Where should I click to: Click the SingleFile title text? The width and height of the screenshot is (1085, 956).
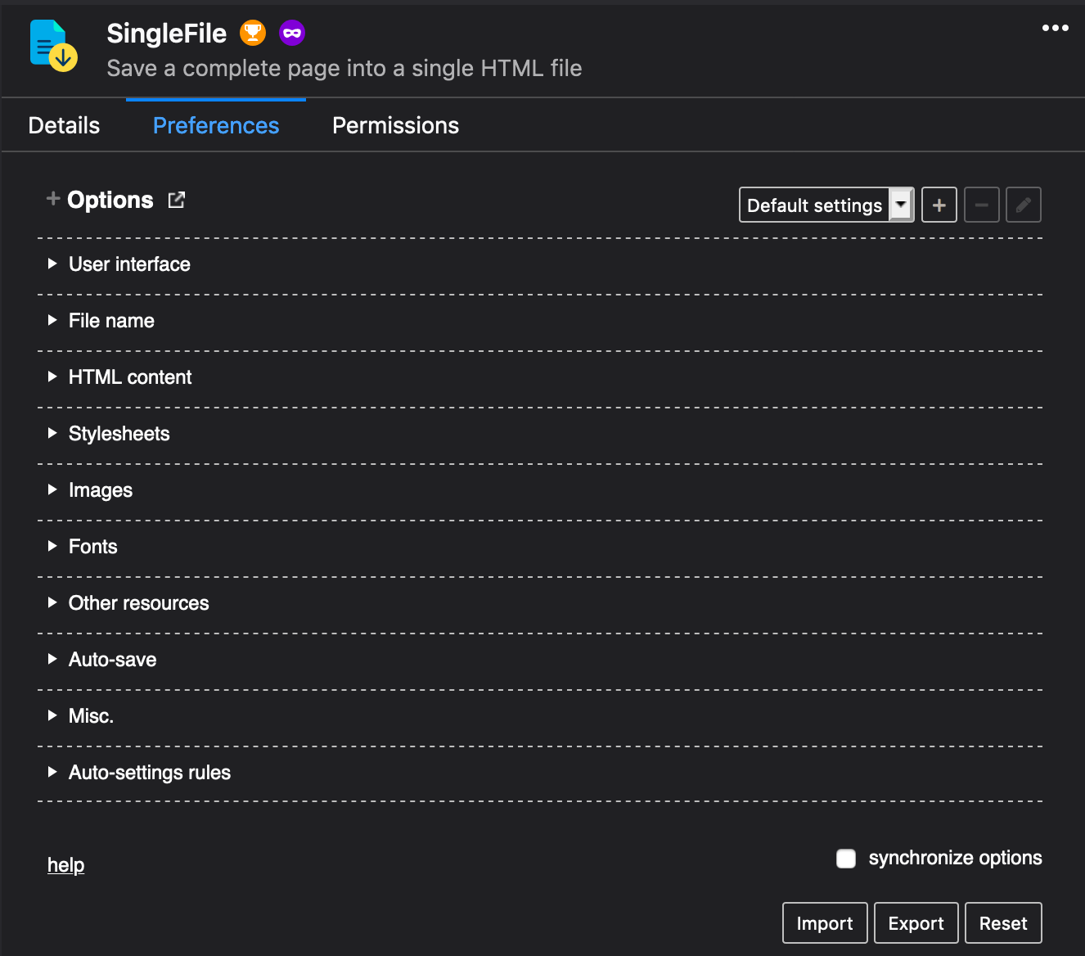coord(167,34)
